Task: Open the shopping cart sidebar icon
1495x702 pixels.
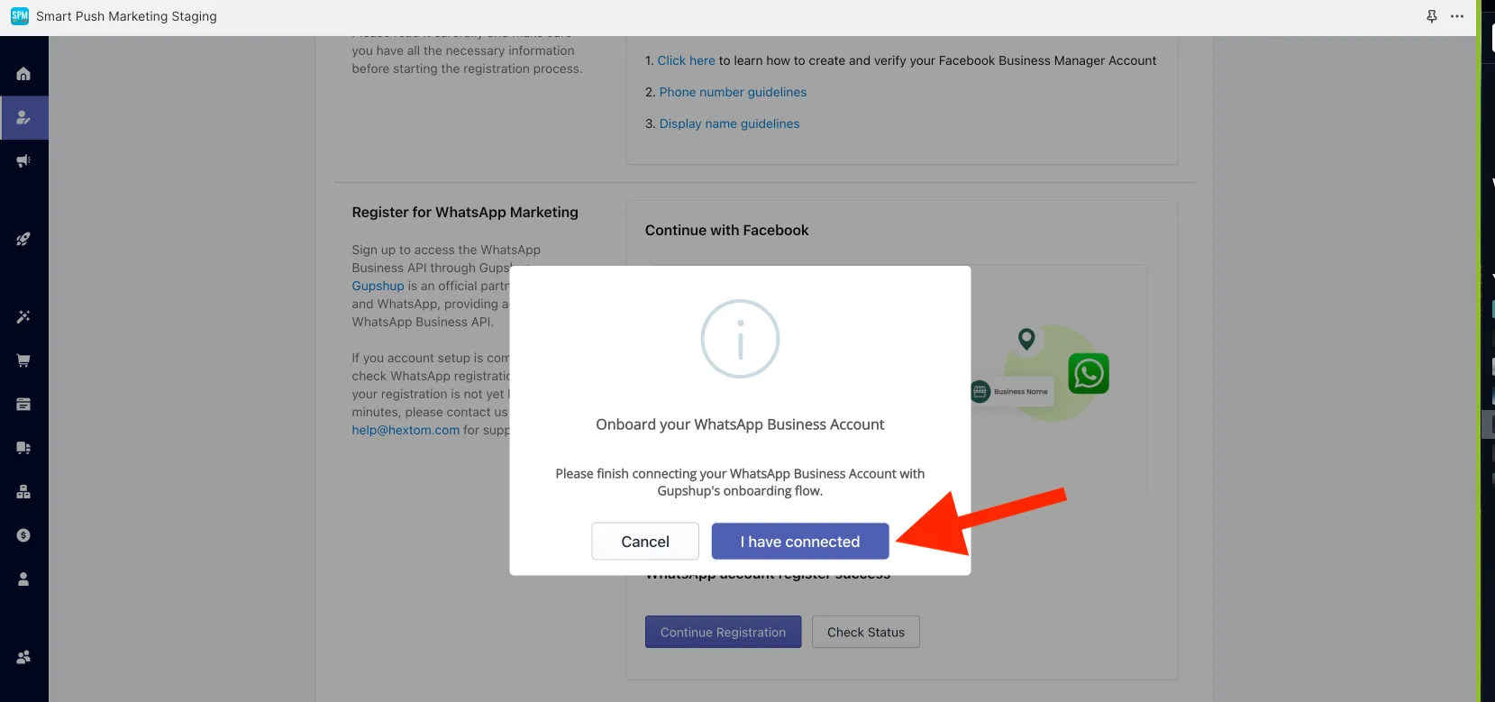Action: coord(23,360)
